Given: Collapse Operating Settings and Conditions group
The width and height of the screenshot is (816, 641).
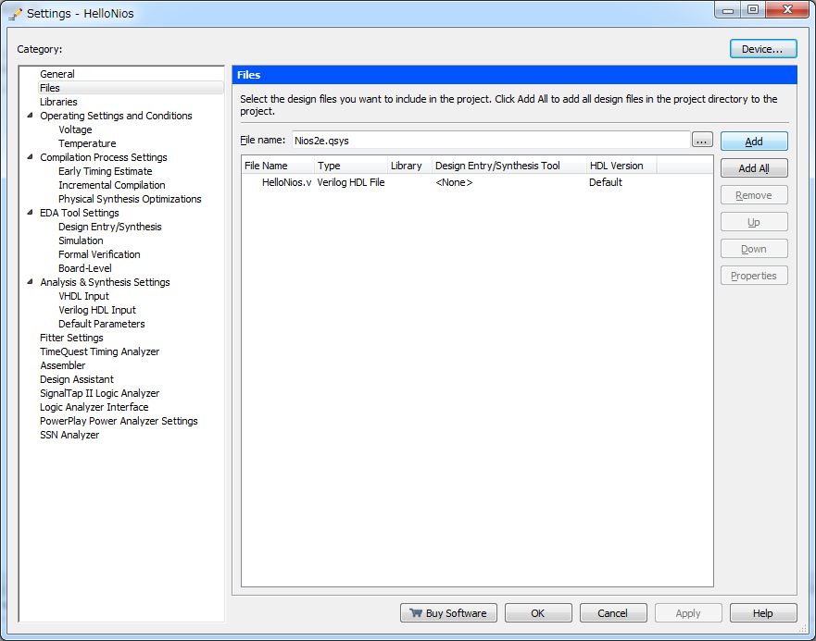Looking at the screenshot, I should point(31,115).
